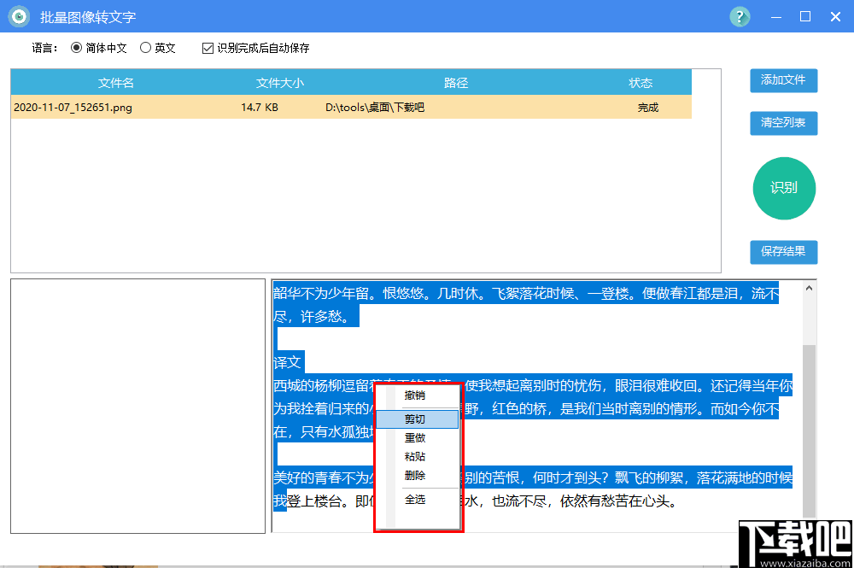This screenshot has height=568, width=854.
Task: Choose 撤销 from the context menu
Action: pos(416,395)
